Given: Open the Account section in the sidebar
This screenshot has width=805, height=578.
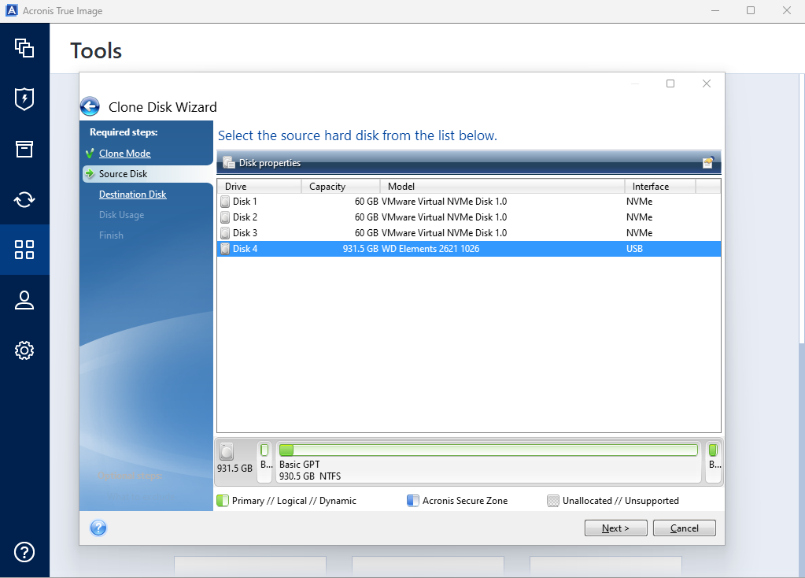Looking at the screenshot, I should click(x=24, y=300).
